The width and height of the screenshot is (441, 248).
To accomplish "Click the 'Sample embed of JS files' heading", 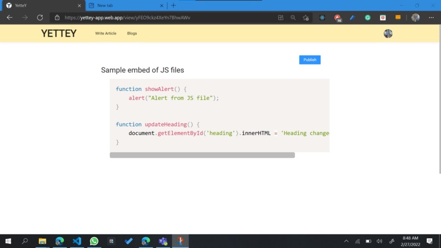I will point(142,70).
